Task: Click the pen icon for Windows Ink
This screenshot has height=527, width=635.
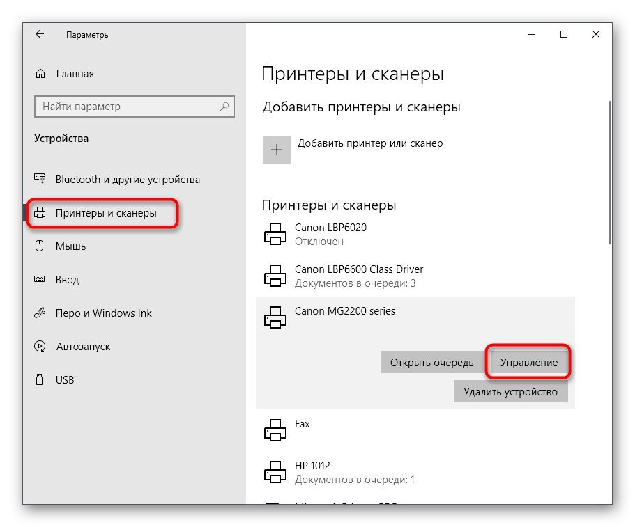Action: [40, 313]
